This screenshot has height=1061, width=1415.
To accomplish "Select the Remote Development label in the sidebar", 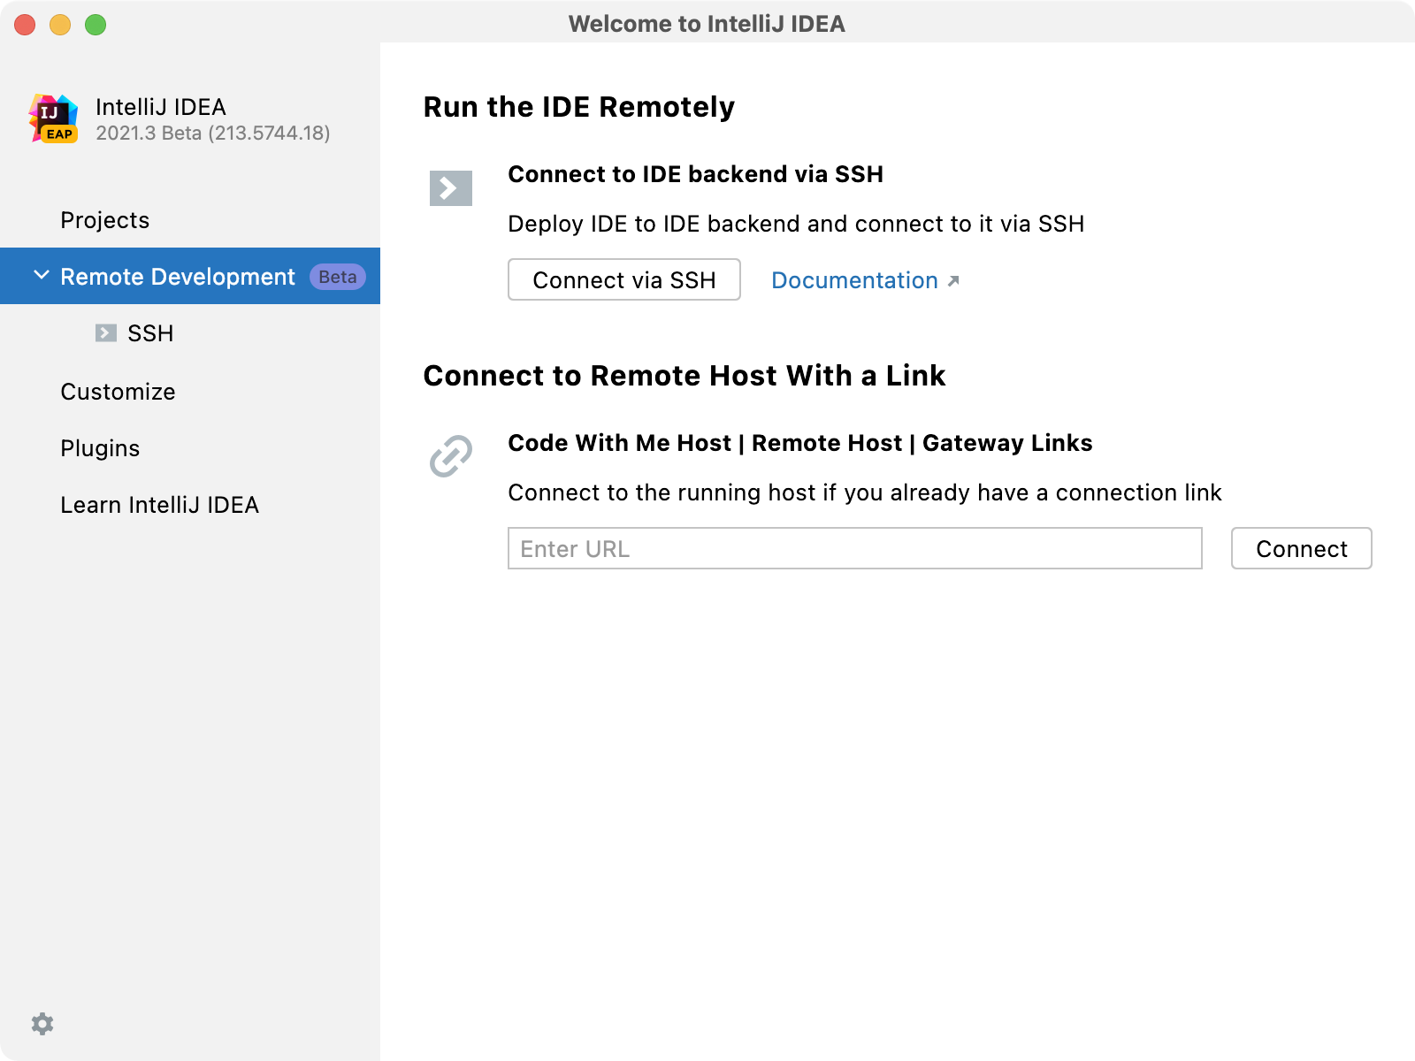I will (x=177, y=277).
